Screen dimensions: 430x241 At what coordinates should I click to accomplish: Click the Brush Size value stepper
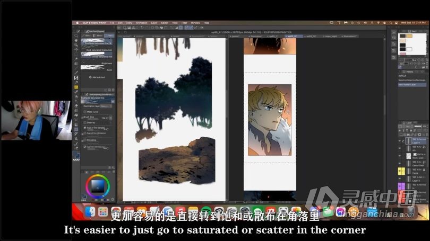[x=108, y=118]
